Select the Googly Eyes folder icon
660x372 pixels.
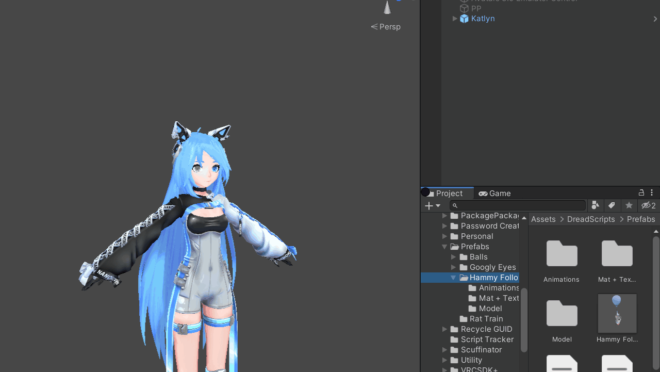pos(464,267)
